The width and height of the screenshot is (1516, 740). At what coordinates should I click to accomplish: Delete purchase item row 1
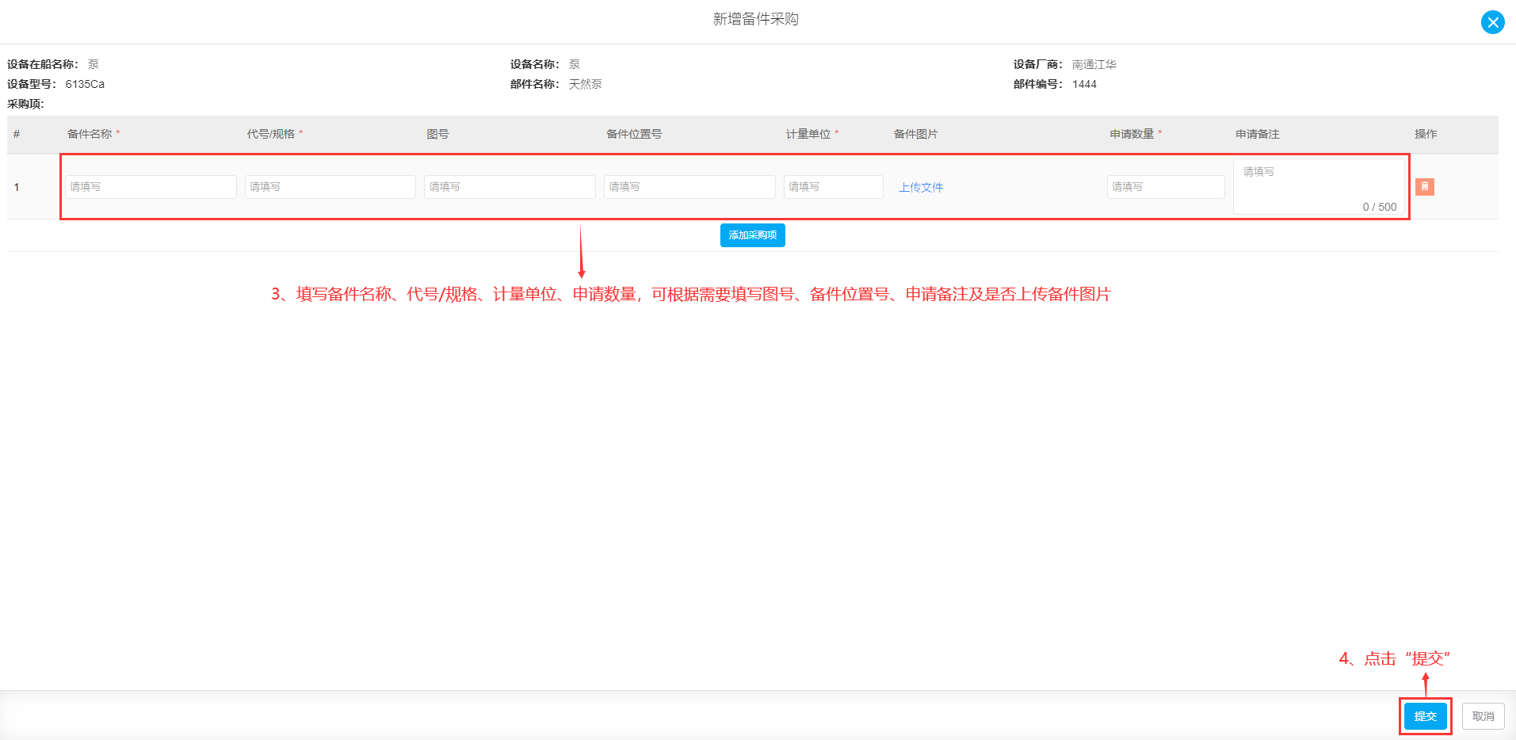(x=1424, y=186)
